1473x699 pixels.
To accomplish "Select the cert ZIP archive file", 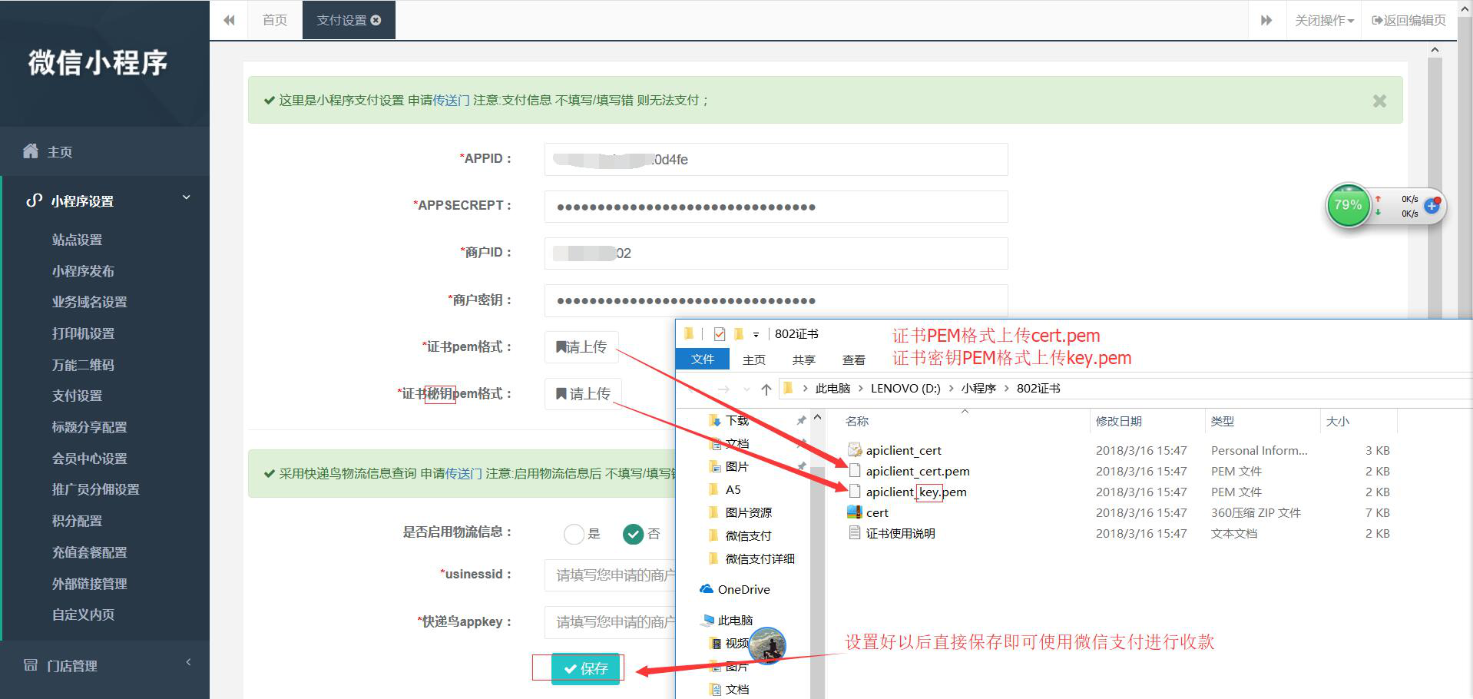I will 869,512.
